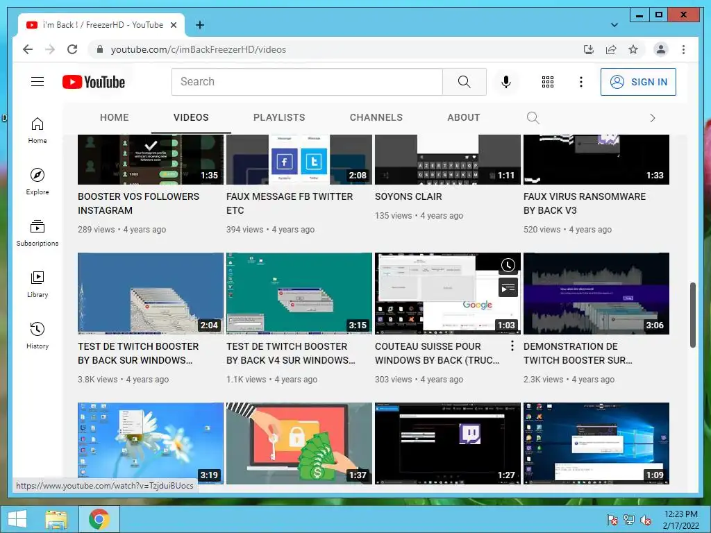Image resolution: width=711 pixels, height=533 pixels.
Task: Play the 3:19 daisy desktop thumbnail
Action: (x=151, y=443)
